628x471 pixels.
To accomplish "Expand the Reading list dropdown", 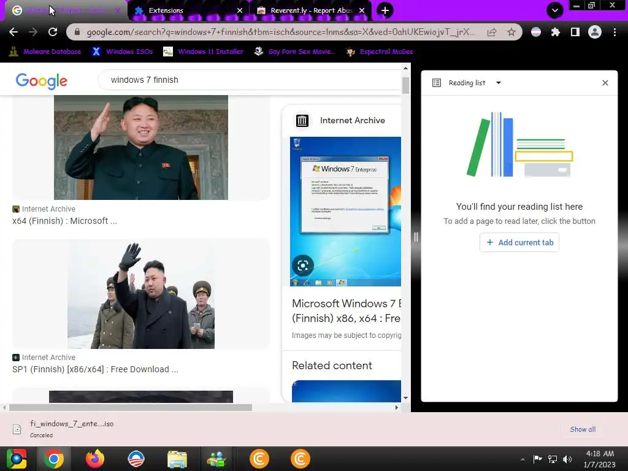I will [499, 83].
